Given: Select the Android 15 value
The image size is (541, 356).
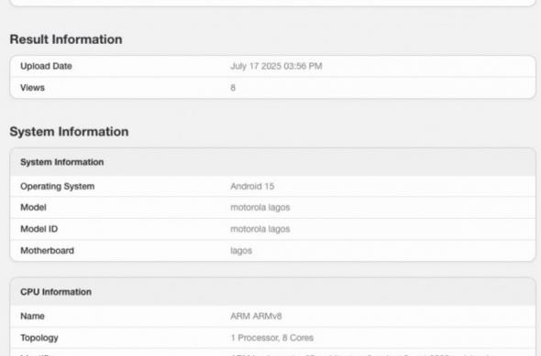Looking at the screenshot, I should pos(252,187).
